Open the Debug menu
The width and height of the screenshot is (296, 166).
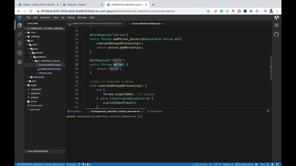pos(71,18)
